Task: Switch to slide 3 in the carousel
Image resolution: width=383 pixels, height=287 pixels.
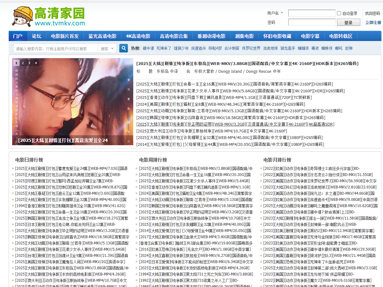Action: click(29, 63)
